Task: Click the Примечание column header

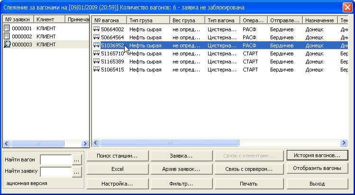Action: coord(77,19)
